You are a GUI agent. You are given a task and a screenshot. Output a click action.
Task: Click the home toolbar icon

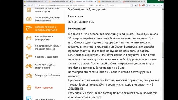(136, 6)
